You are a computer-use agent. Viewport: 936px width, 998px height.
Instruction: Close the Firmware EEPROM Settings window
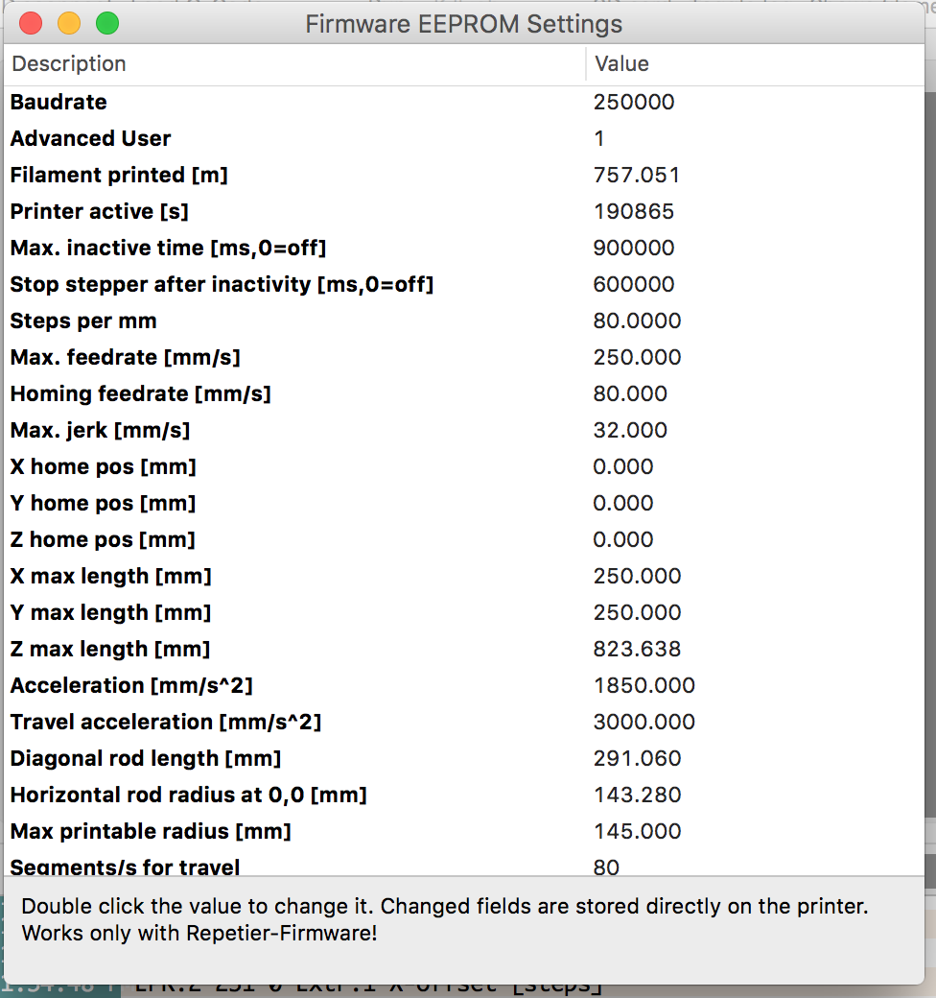click(x=31, y=23)
